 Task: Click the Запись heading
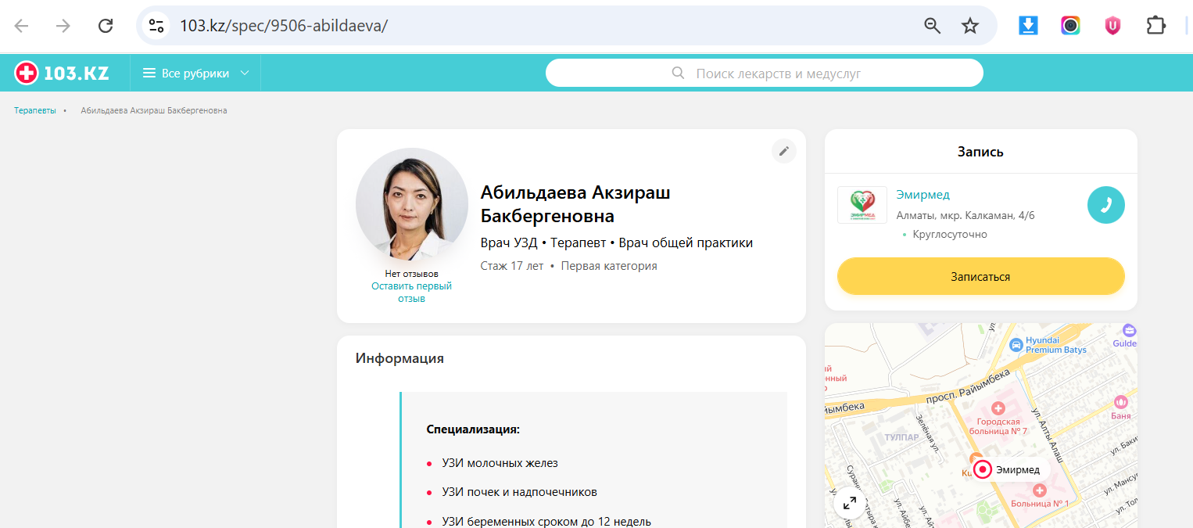980,152
